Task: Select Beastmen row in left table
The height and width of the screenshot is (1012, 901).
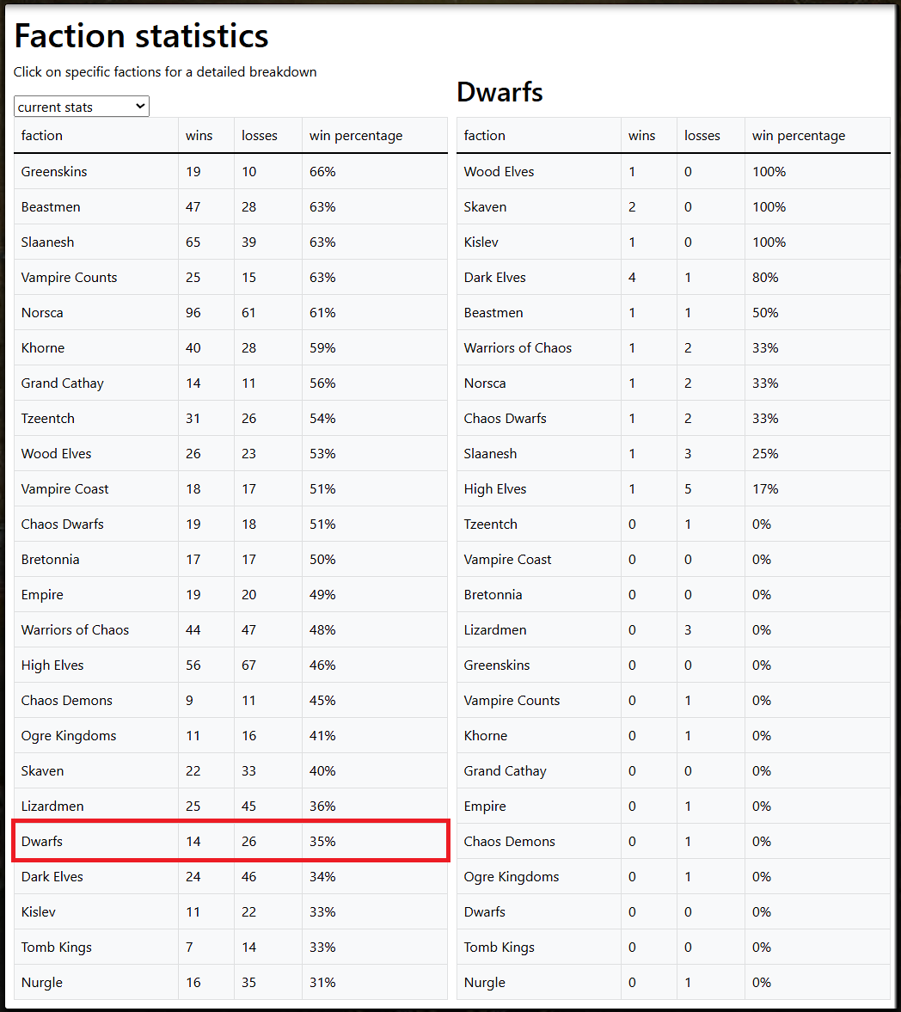Action: (x=231, y=206)
